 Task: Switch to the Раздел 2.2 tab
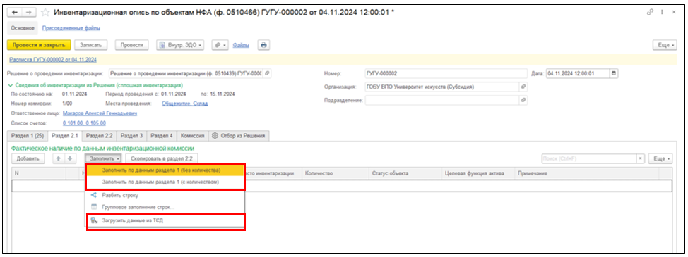pos(99,135)
